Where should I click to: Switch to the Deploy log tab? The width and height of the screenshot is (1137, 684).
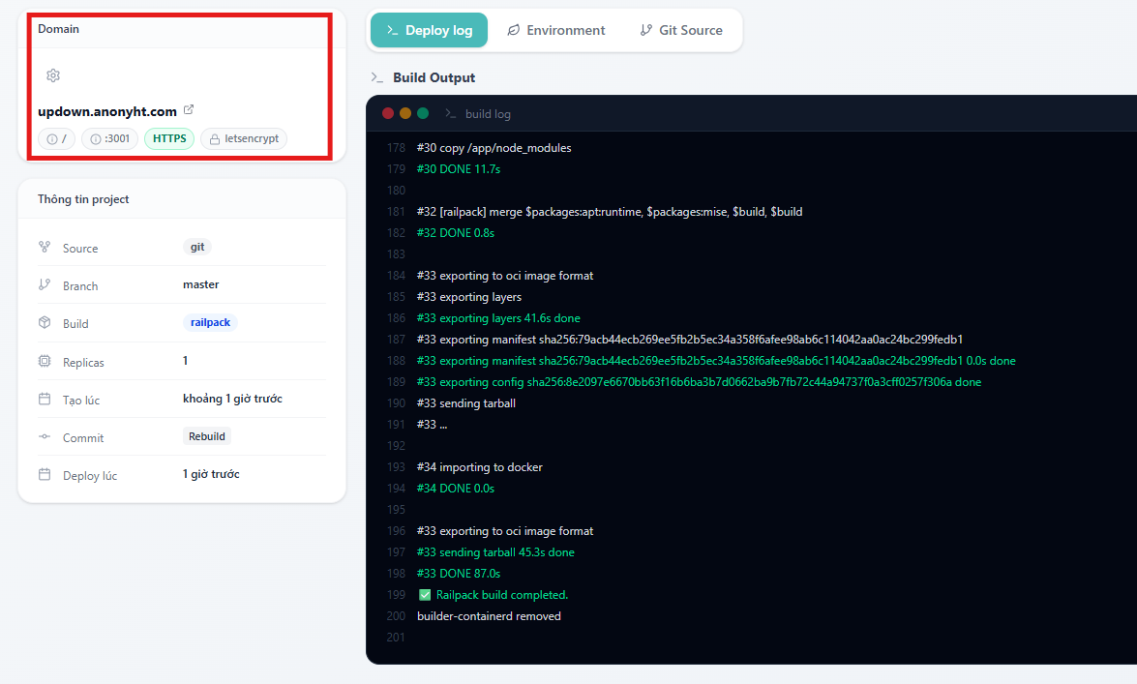(x=430, y=30)
